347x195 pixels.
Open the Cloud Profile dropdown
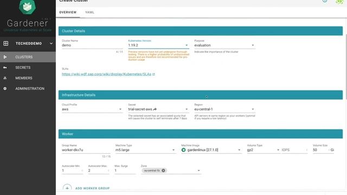coord(92,109)
